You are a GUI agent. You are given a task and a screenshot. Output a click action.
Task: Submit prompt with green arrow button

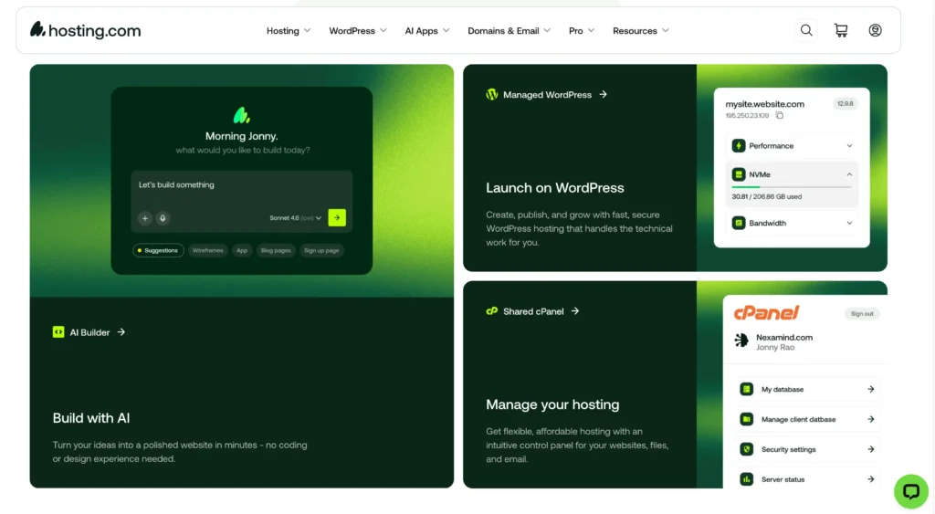click(x=337, y=217)
